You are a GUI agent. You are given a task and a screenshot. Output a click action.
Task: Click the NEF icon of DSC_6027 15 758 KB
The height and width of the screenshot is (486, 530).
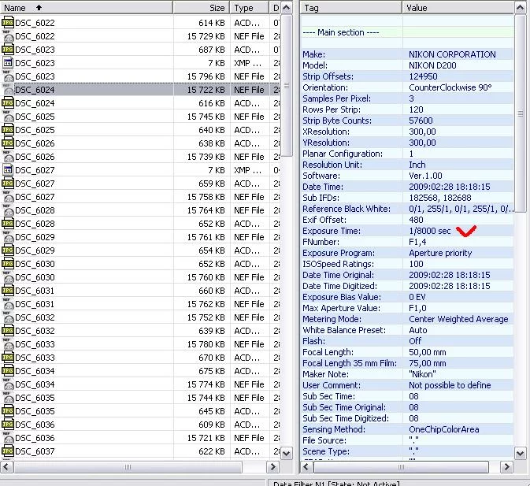click(x=8, y=197)
